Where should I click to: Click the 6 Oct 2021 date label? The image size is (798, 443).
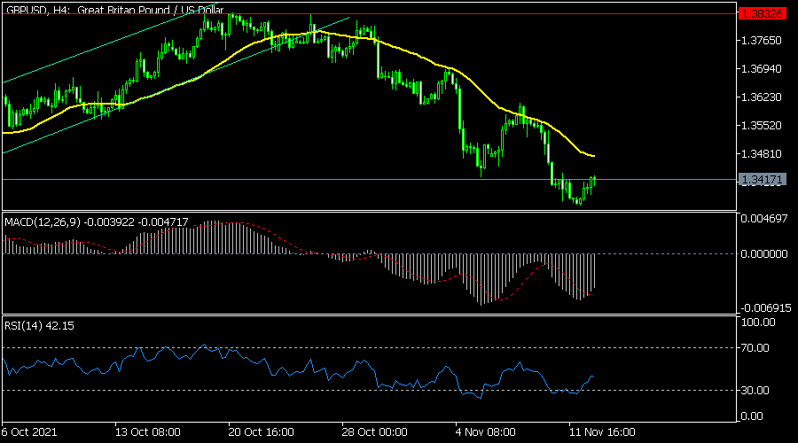point(29,432)
